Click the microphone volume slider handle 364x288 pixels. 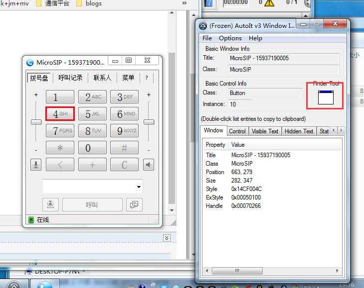36,122
